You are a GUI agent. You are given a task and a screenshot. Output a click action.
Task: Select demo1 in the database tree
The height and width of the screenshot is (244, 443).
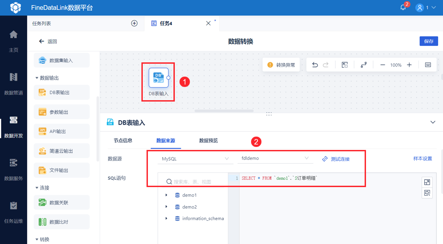(189, 195)
